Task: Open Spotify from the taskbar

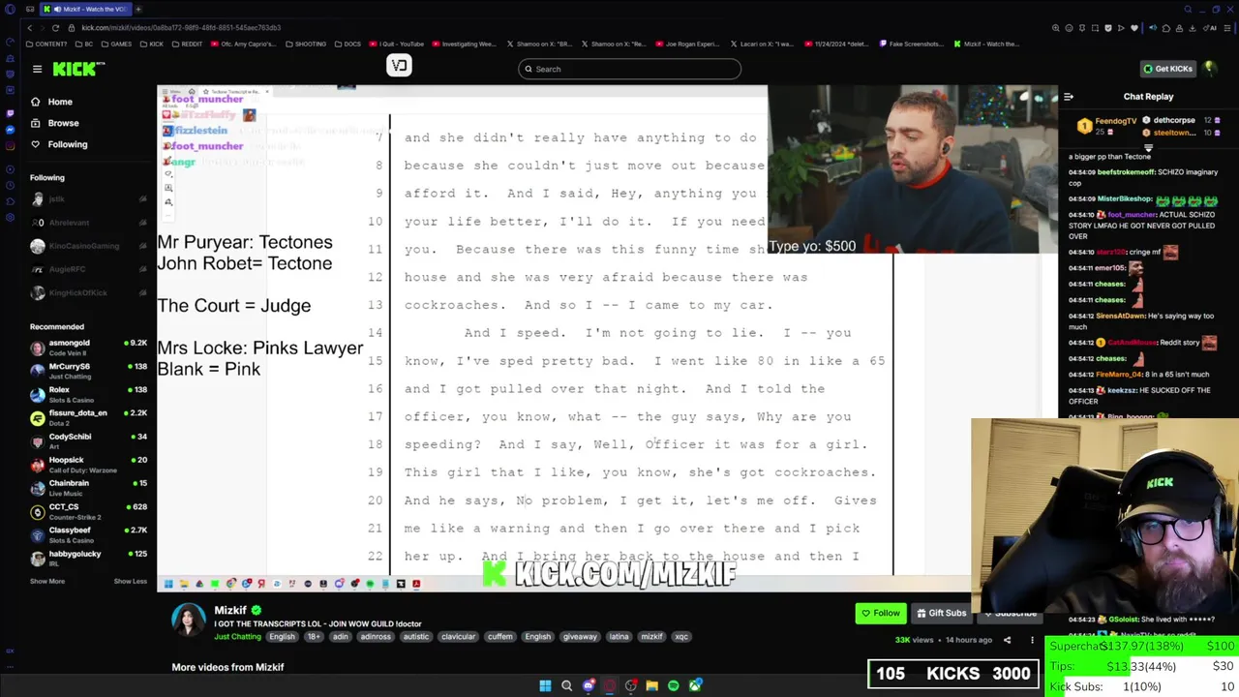Action: tap(674, 685)
